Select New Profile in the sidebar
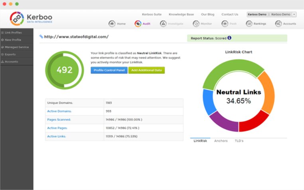Image resolution: width=304 pixels, height=190 pixels. click(17, 40)
